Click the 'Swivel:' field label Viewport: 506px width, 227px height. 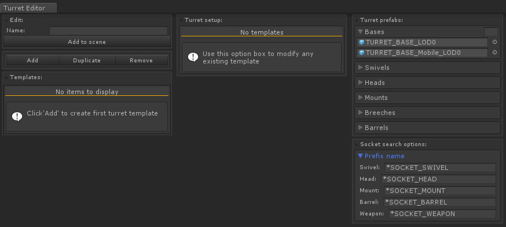[x=370, y=167]
